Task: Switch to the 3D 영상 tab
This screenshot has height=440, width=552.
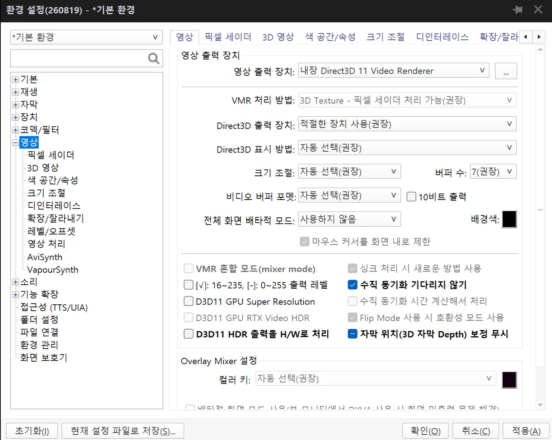Action: point(278,37)
